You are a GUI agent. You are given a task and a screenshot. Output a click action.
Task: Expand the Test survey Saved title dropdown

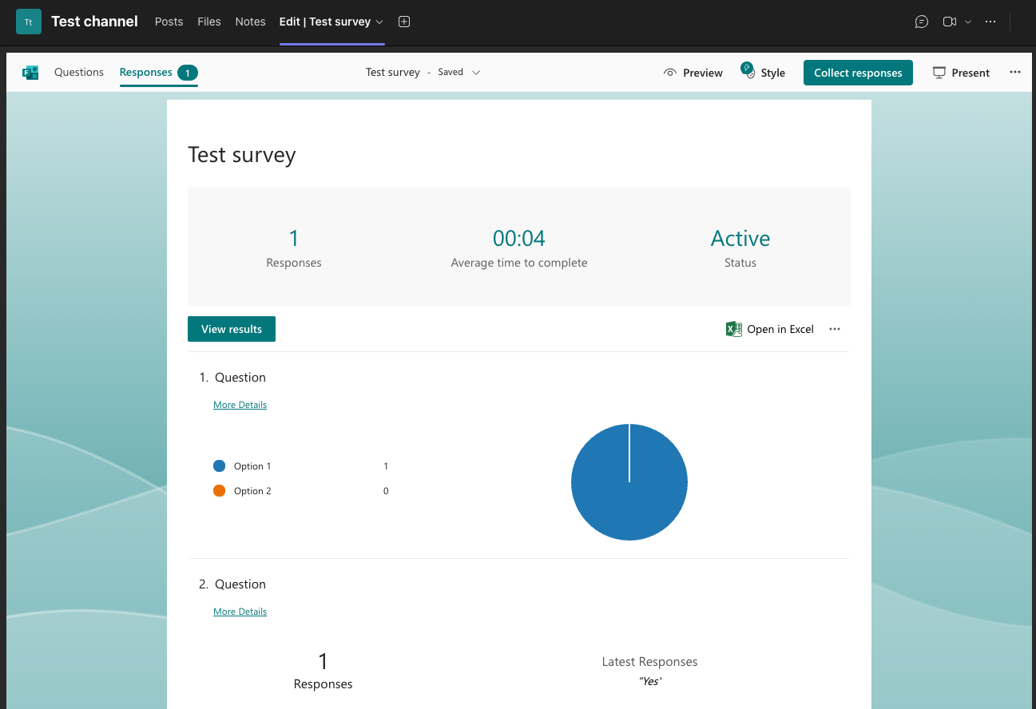tap(476, 72)
